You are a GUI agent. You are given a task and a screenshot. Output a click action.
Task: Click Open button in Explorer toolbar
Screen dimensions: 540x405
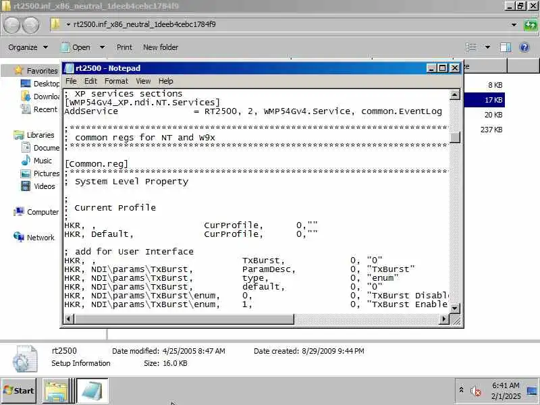(76, 47)
